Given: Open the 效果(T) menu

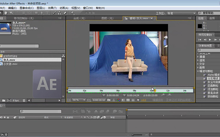Looking at the screenshot, I should (x=52, y=8).
